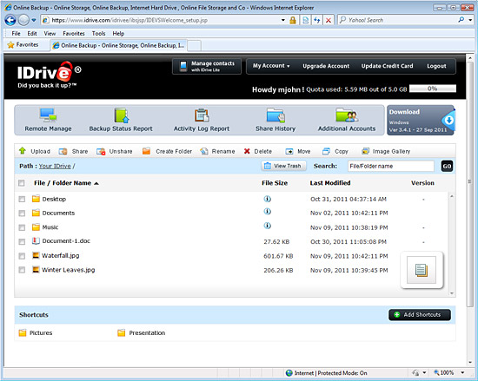478x381 pixels.
Task: Click the Add Shortcuts button
Action: pos(420,315)
